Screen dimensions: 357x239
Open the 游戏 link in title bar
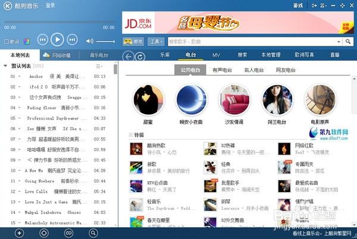tap(298, 5)
